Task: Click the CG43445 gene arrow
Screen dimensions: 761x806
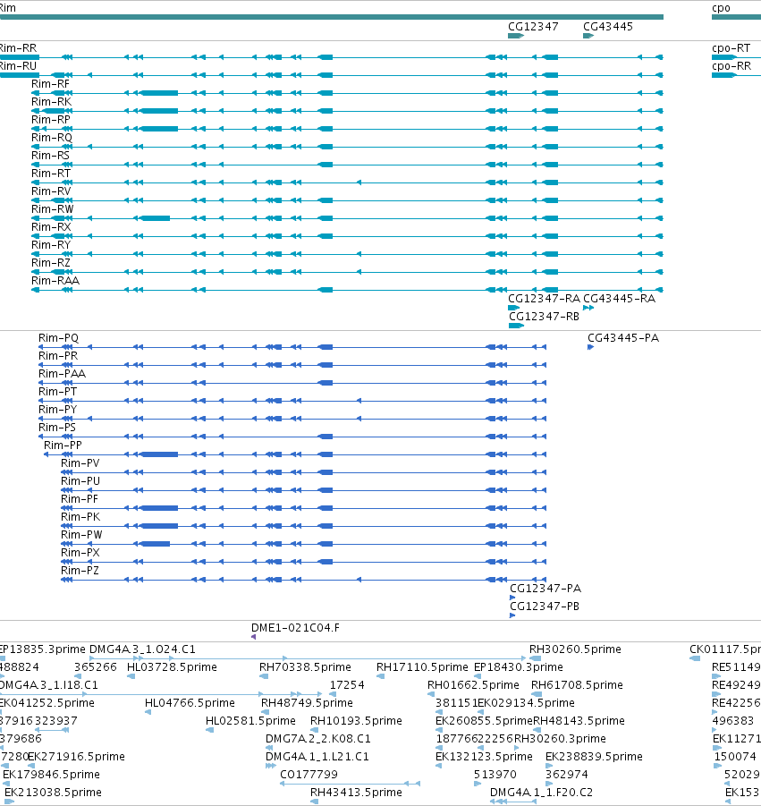Action: pyautogui.click(x=588, y=36)
